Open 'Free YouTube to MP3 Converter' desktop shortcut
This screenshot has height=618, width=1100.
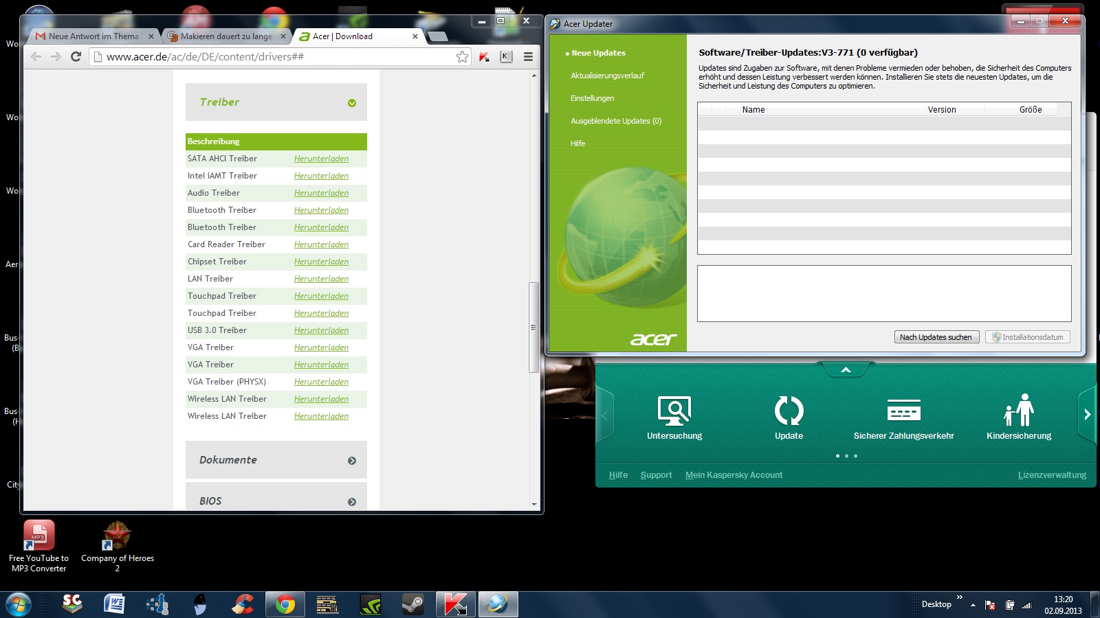39,546
